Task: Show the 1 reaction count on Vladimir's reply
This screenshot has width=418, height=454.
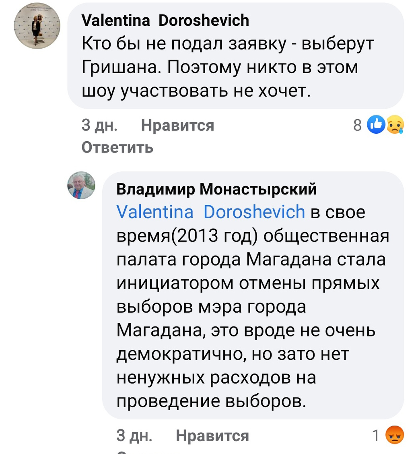Action: click(376, 435)
